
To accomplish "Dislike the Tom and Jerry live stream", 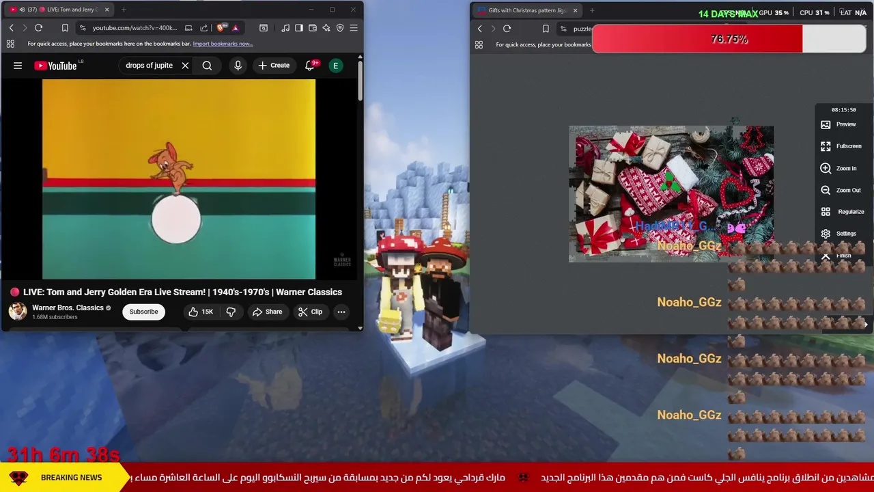I will (x=231, y=312).
